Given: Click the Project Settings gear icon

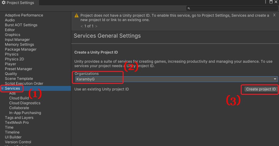Looking at the screenshot, I should [4, 3].
